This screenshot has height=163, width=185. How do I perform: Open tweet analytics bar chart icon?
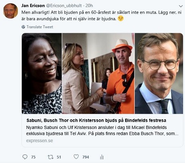pyautogui.click(x=102, y=157)
